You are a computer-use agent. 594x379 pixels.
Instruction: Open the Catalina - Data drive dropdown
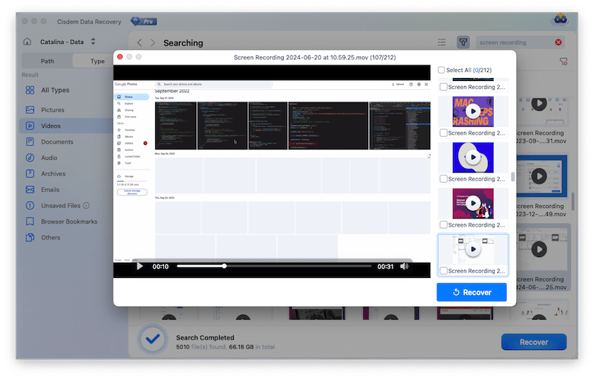[x=93, y=42]
